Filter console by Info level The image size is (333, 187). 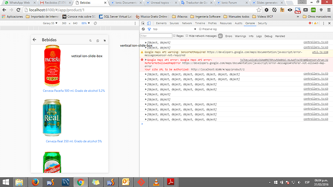[x=251, y=36]
